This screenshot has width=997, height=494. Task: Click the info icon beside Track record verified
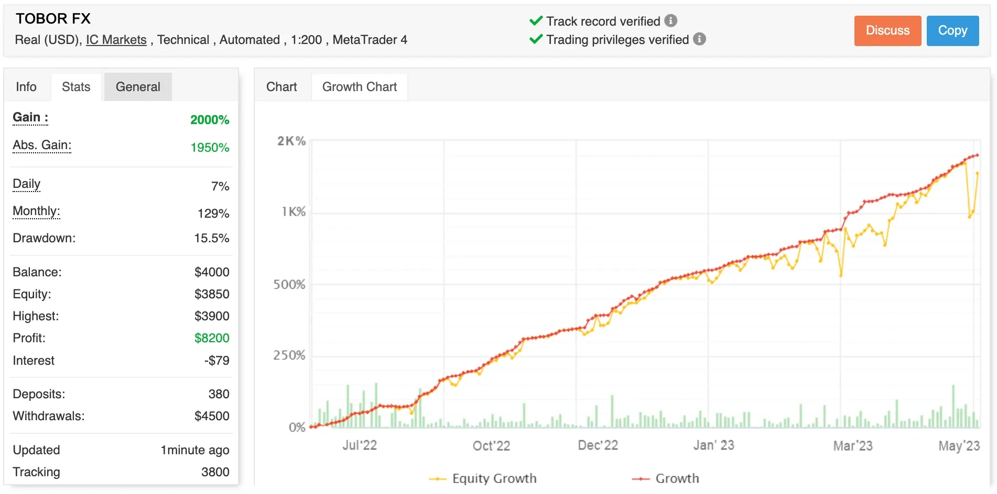pyautogui.click(x=670, y=21)
